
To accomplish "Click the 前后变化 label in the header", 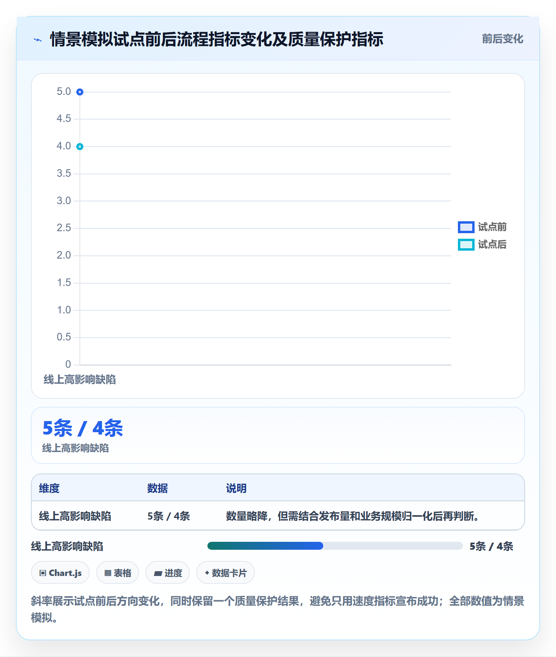I will [x=502, y=39].
